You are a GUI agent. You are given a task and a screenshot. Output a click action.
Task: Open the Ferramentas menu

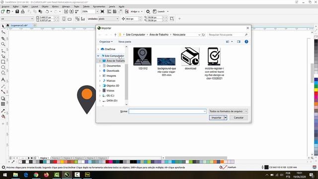click(x=99, y=6)
